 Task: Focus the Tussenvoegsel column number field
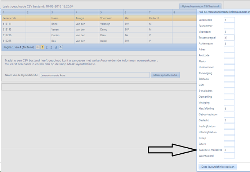click(229, 38)
